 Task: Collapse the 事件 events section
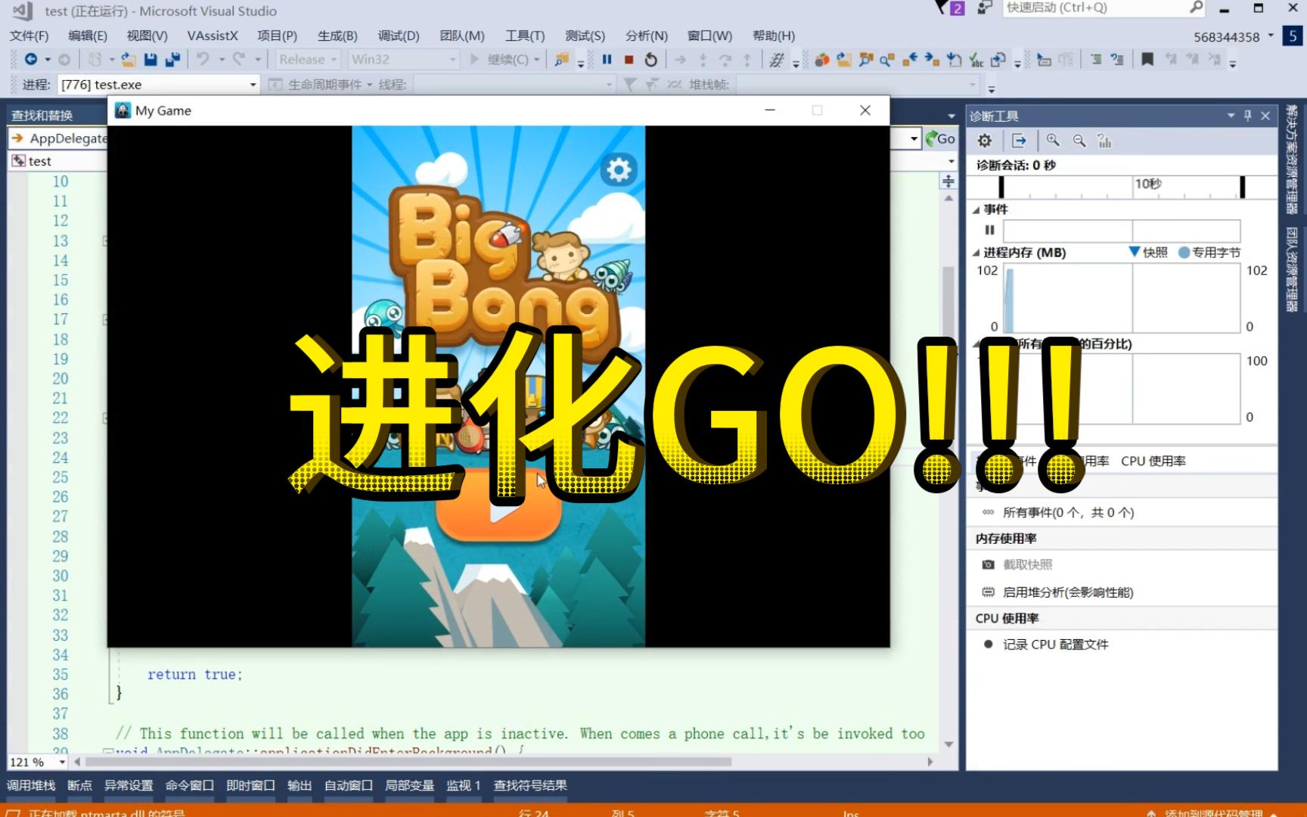click(x=976, y=210)
